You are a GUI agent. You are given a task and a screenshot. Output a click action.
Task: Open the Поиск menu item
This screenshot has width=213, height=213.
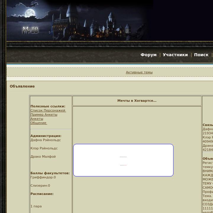201,55
